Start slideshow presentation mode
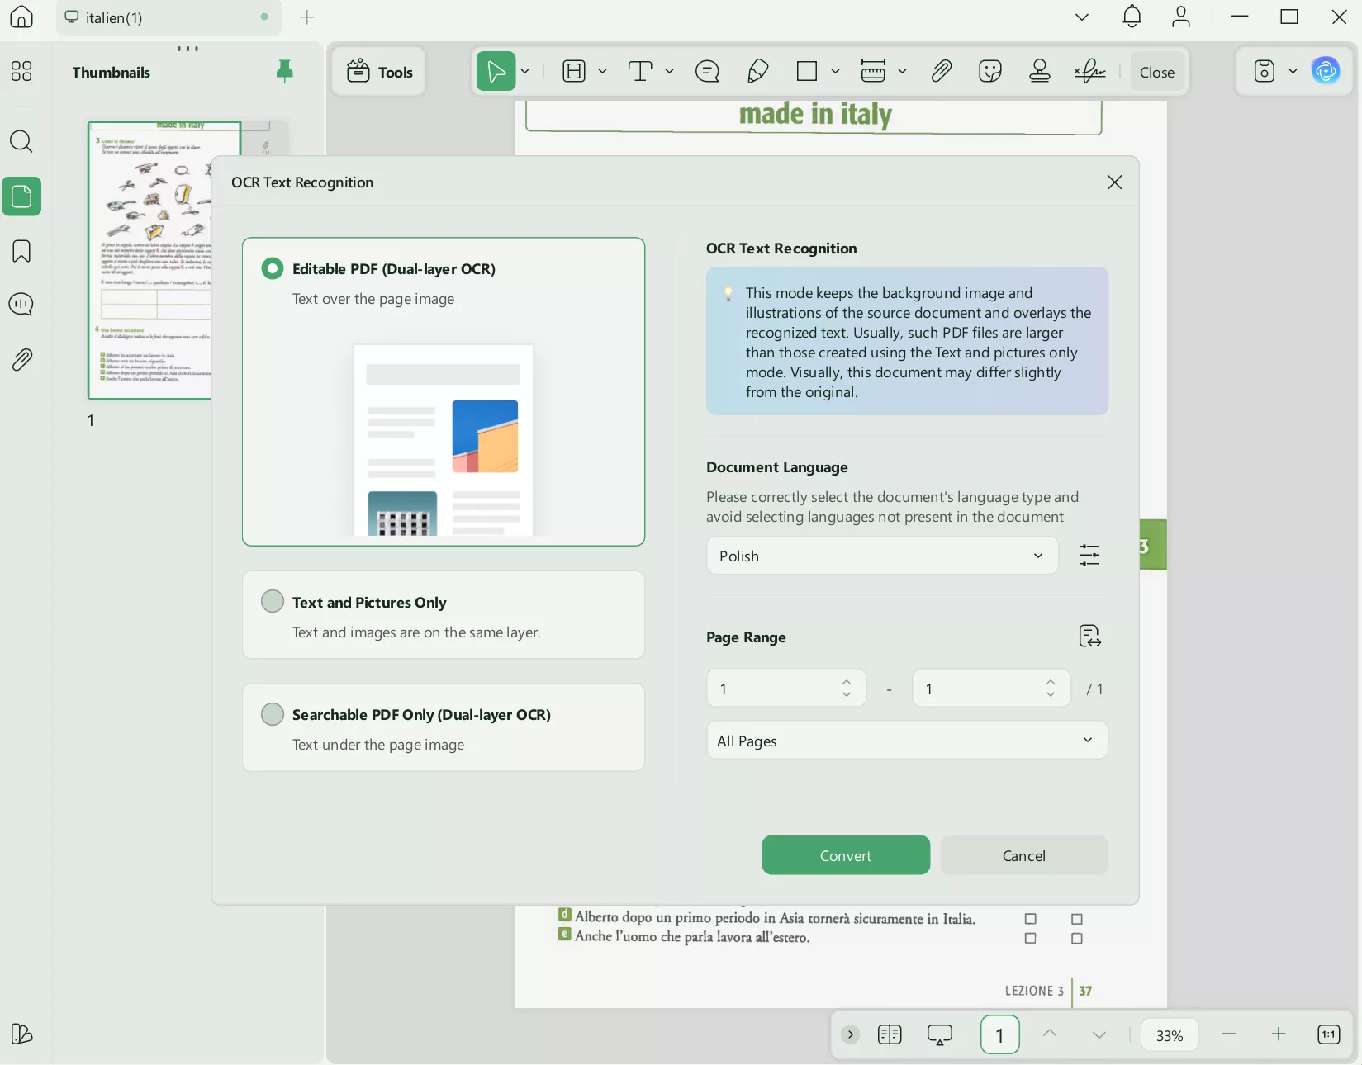 [x=940, y=1034]
